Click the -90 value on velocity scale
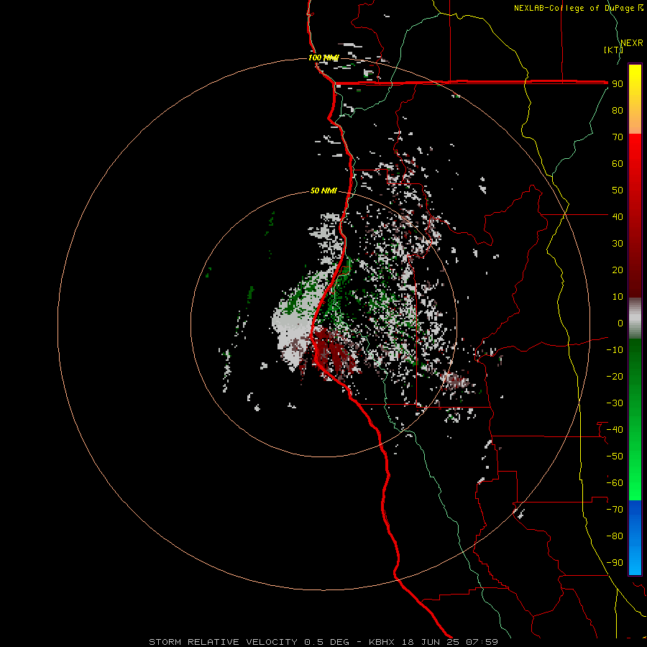 coord(615,563)
